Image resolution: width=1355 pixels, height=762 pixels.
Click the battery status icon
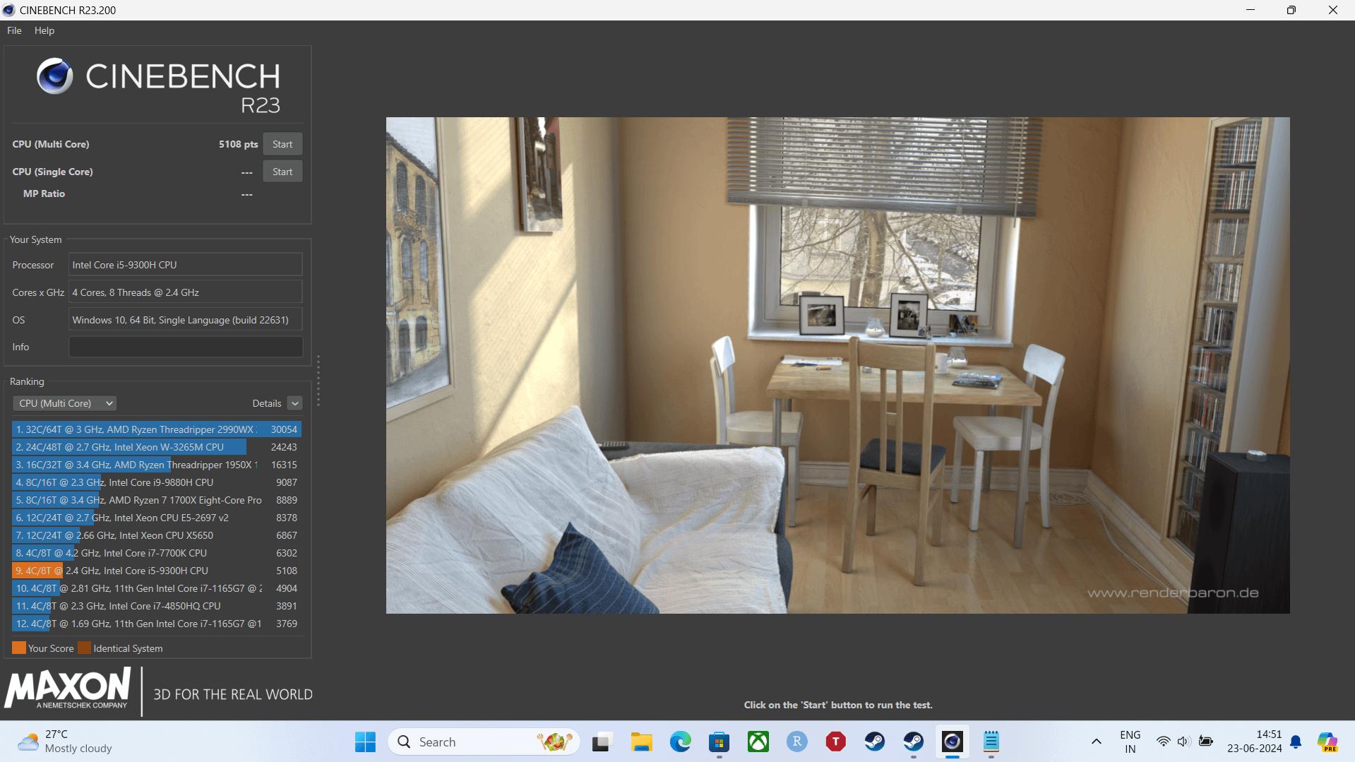pos(1206,742)
